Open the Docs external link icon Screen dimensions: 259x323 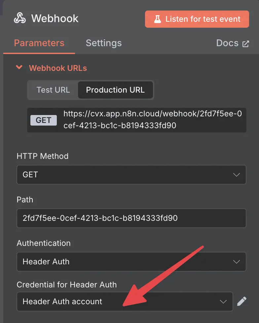(245, 44)
